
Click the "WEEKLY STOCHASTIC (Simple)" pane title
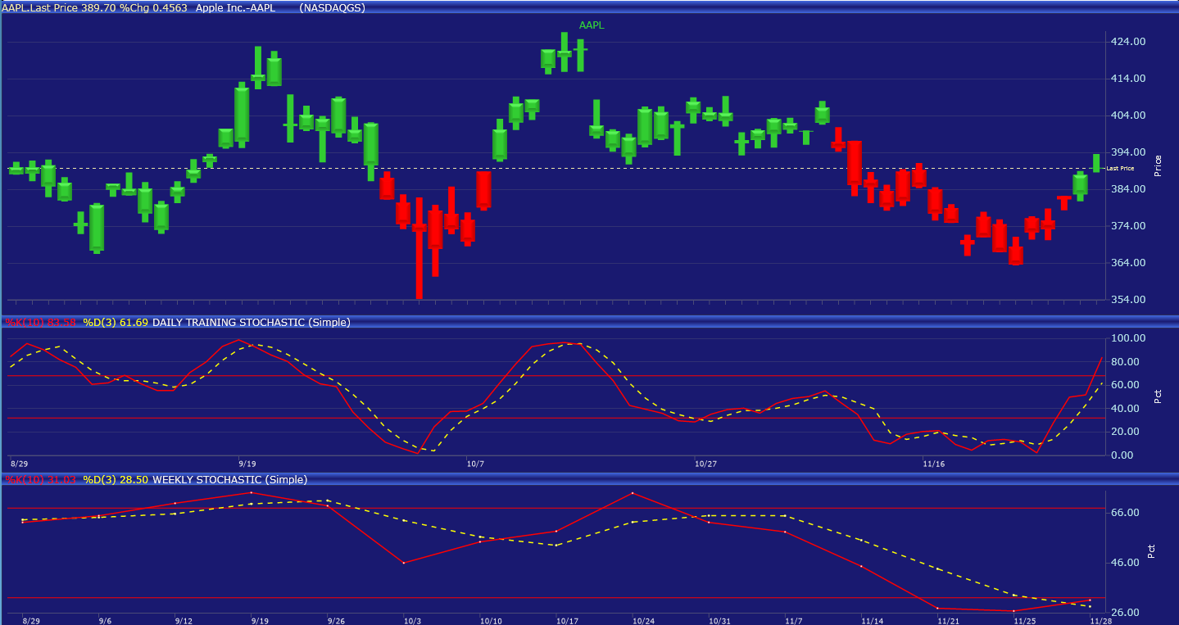pyautogui.click(x=230, y=480)
